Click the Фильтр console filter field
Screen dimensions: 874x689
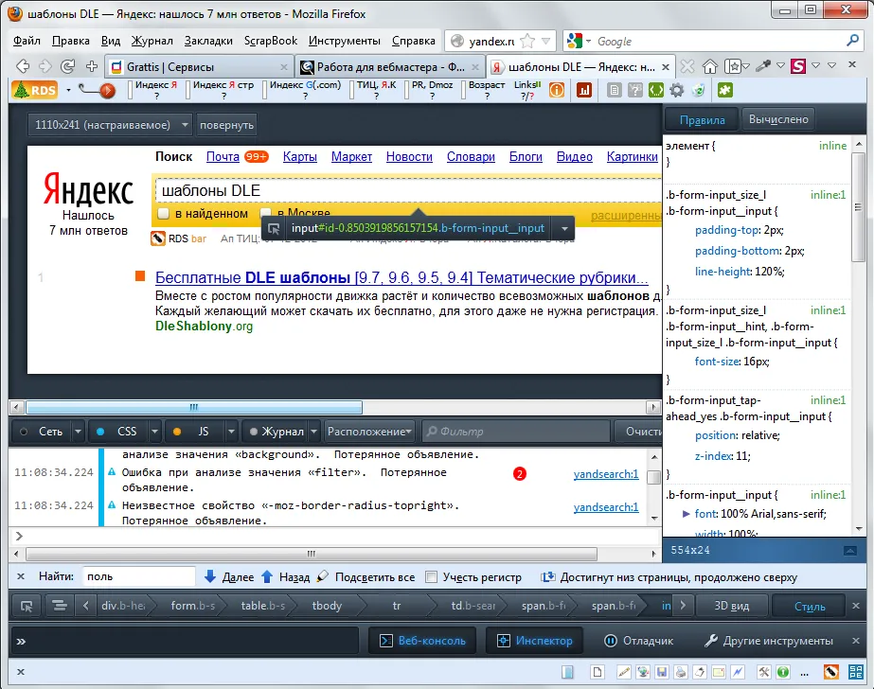pyautogui.click(x=517, y=432)
